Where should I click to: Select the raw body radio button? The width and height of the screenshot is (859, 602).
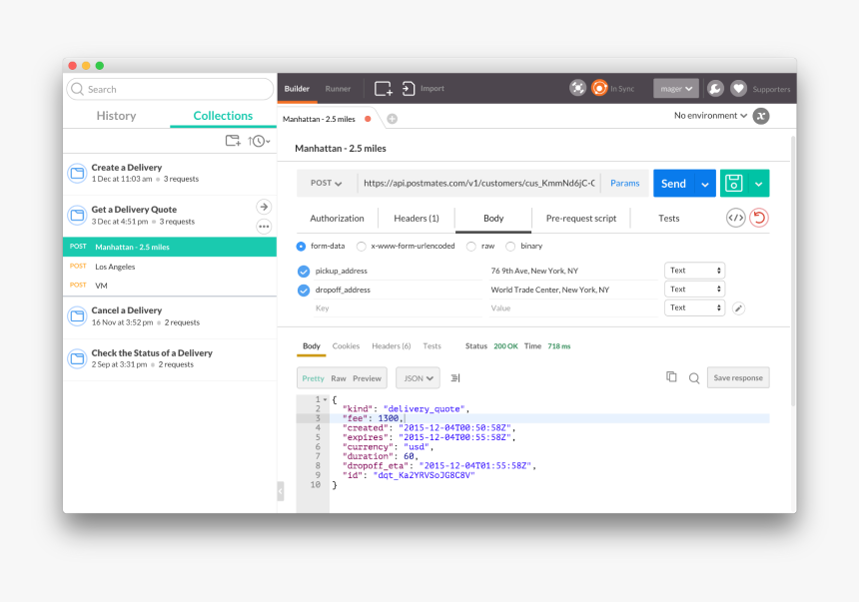(x=471, y=246)
